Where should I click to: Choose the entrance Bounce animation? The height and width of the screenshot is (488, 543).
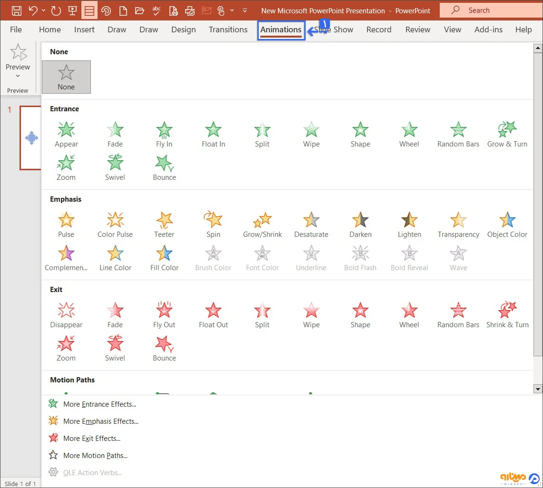[164, 168]
